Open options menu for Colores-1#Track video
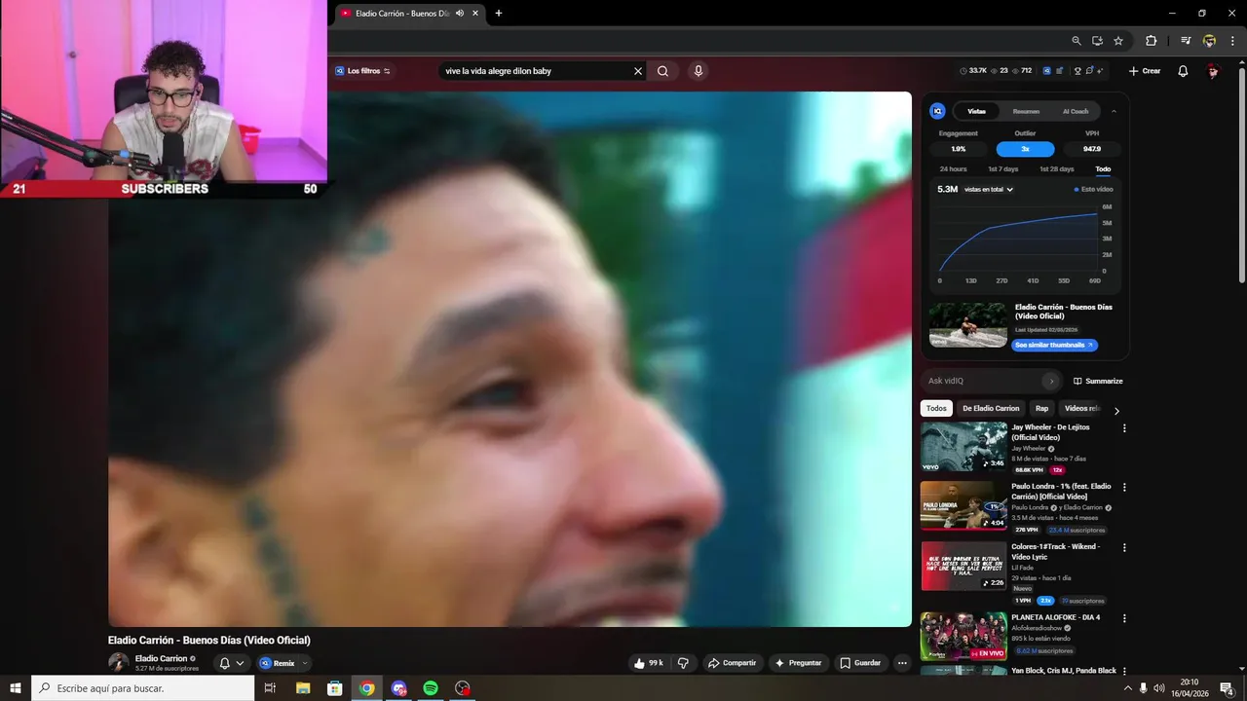Screen dimensions: 1247x701 tap(1124, 547)
